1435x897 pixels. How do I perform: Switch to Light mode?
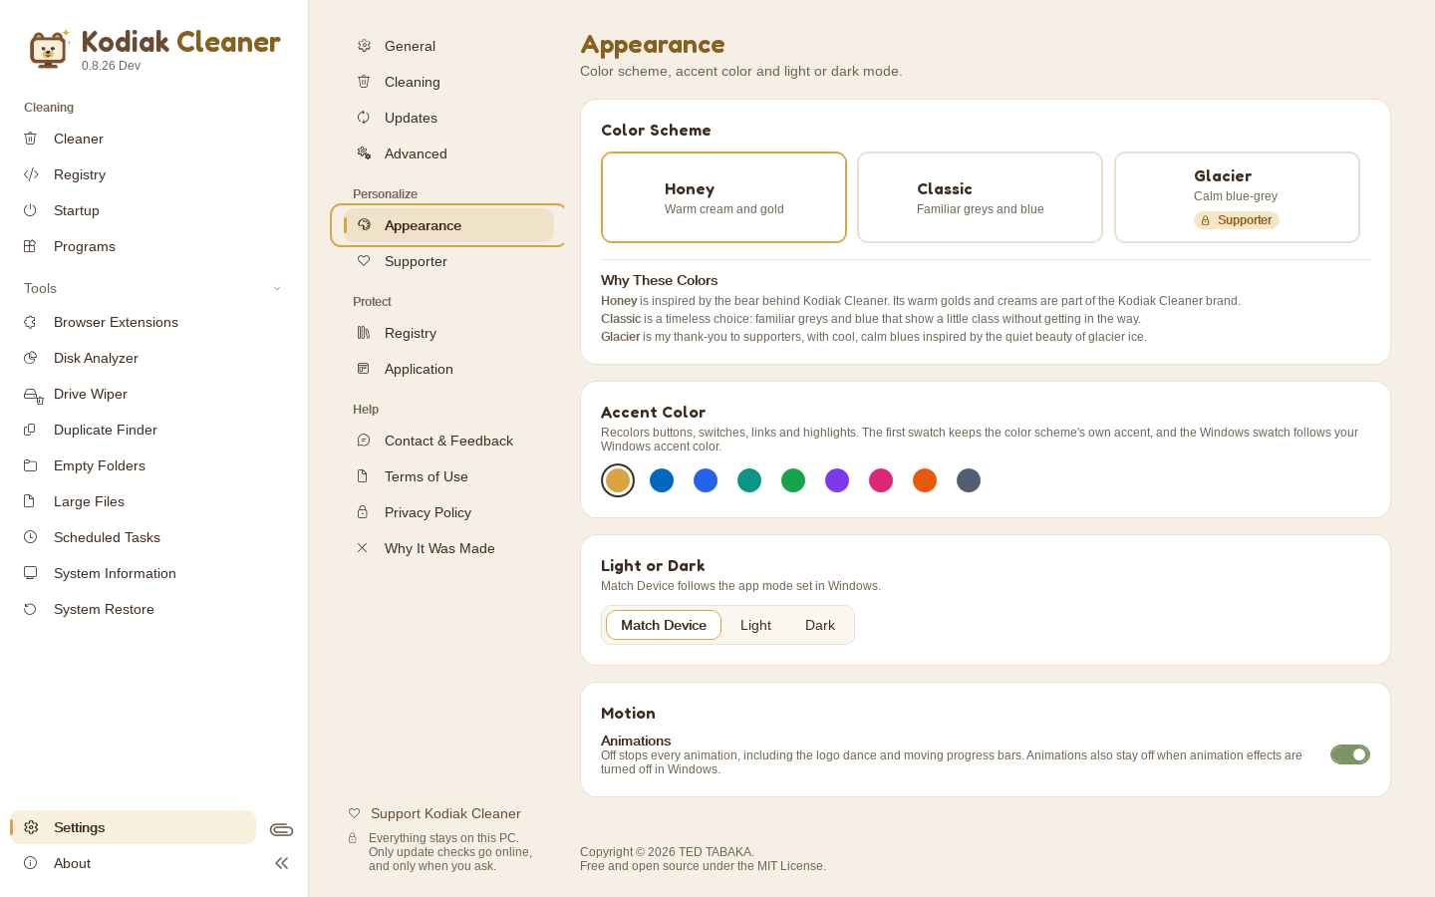[x=755, y=625]
